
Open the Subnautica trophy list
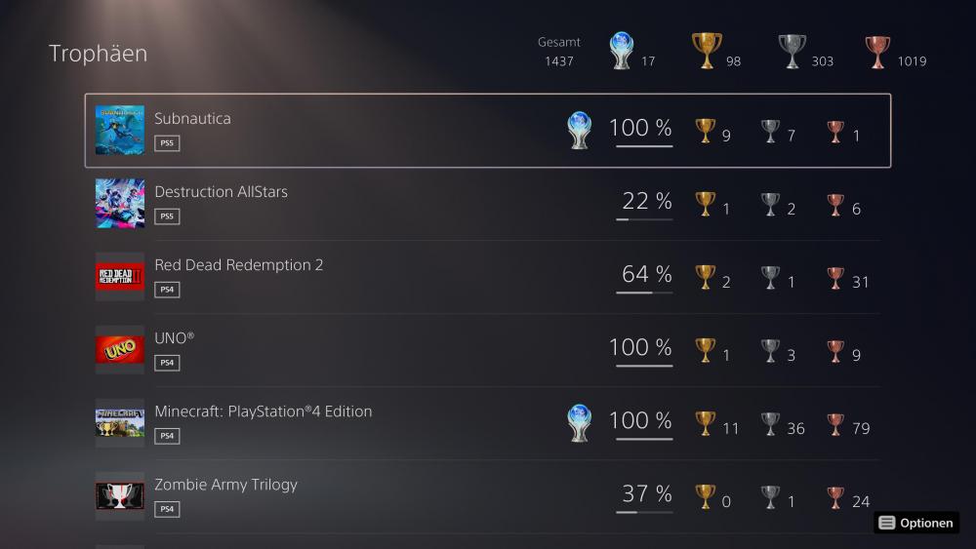coord(193,119)
